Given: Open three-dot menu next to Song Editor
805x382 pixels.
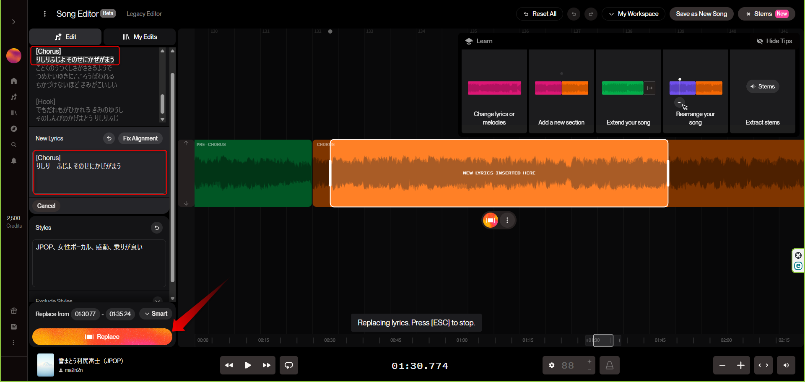Looking at the screenshot, I should pos(45,14).
